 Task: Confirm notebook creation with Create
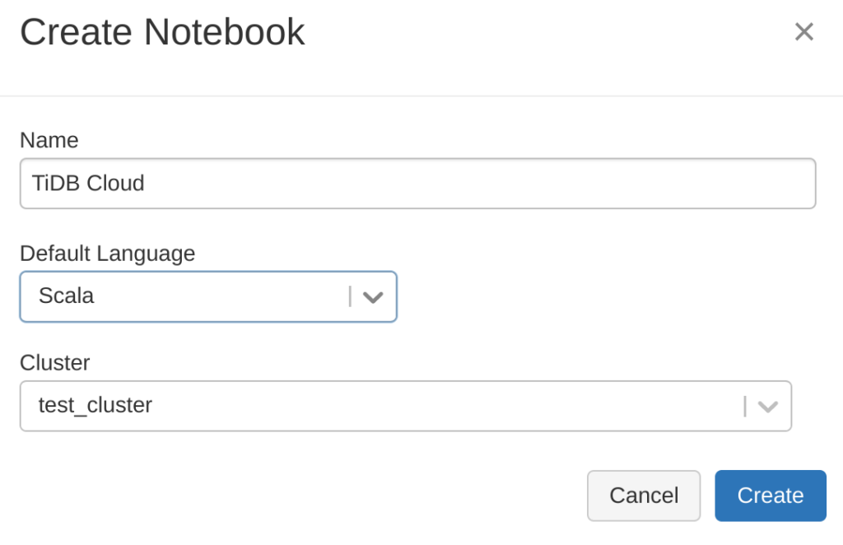pyautogui.click(x=770, y=495)
